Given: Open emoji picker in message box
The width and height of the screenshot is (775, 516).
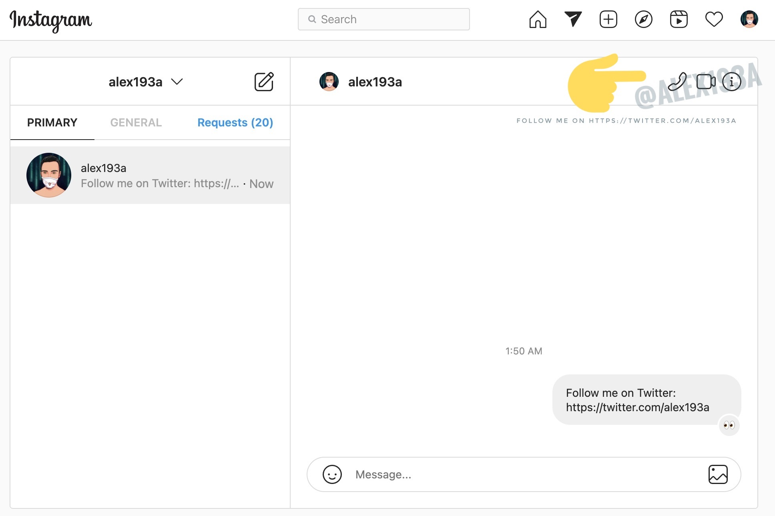Looking at the screenshot, I should pyautogui.click(x=332, y=474).
